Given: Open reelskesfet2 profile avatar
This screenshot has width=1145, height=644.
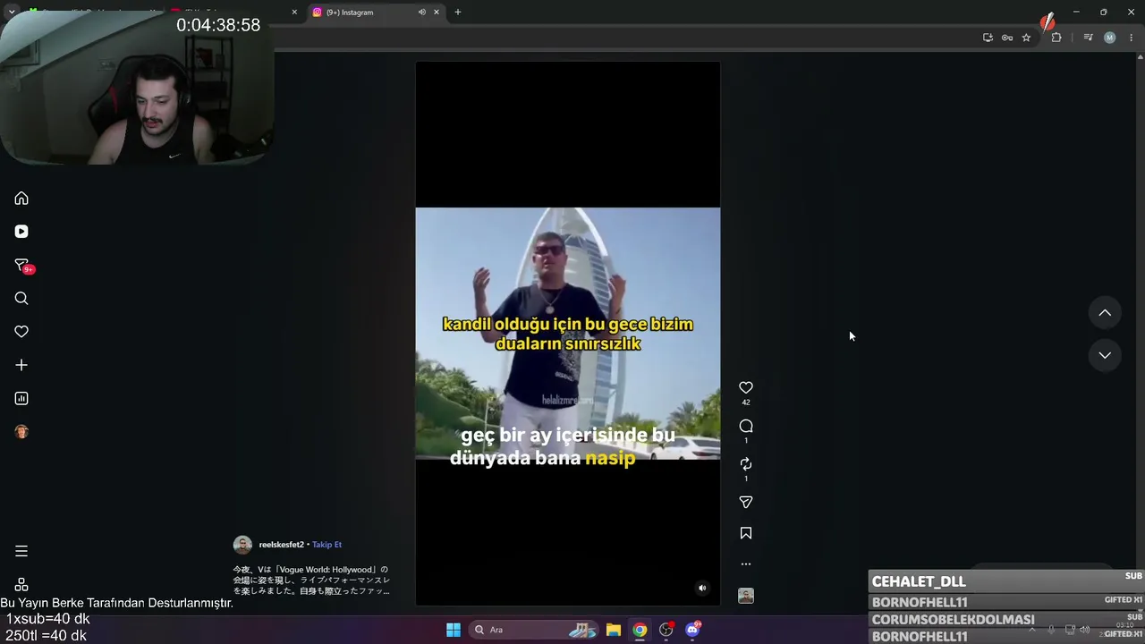Looking at the screenshot, I should click(x=242, y=545).
